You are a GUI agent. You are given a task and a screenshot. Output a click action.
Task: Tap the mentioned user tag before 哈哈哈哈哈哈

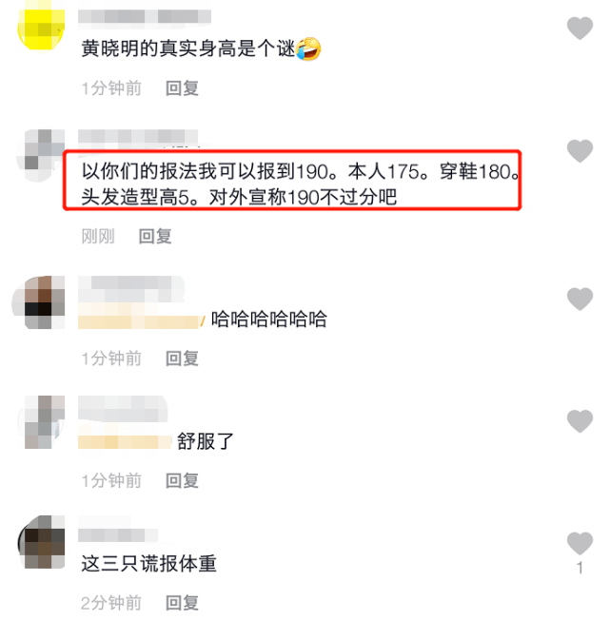142,321
